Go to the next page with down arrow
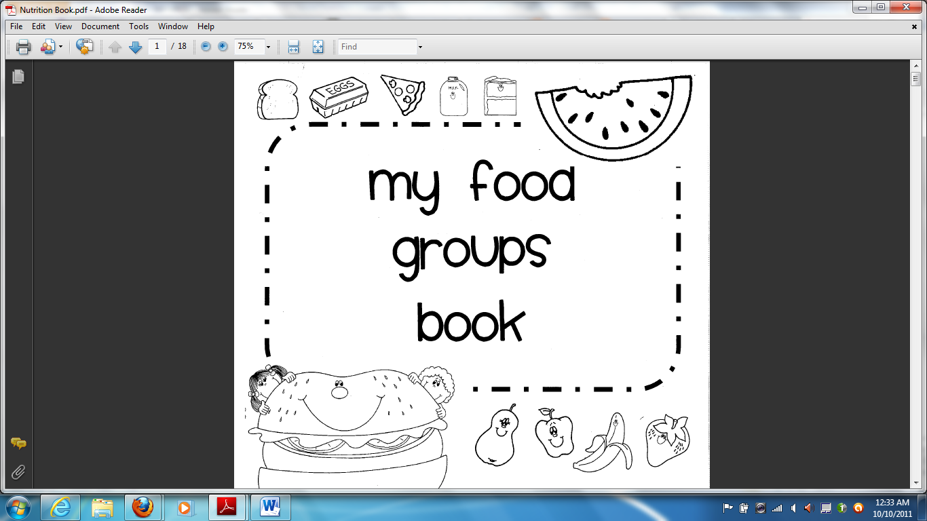 point(135,47)
